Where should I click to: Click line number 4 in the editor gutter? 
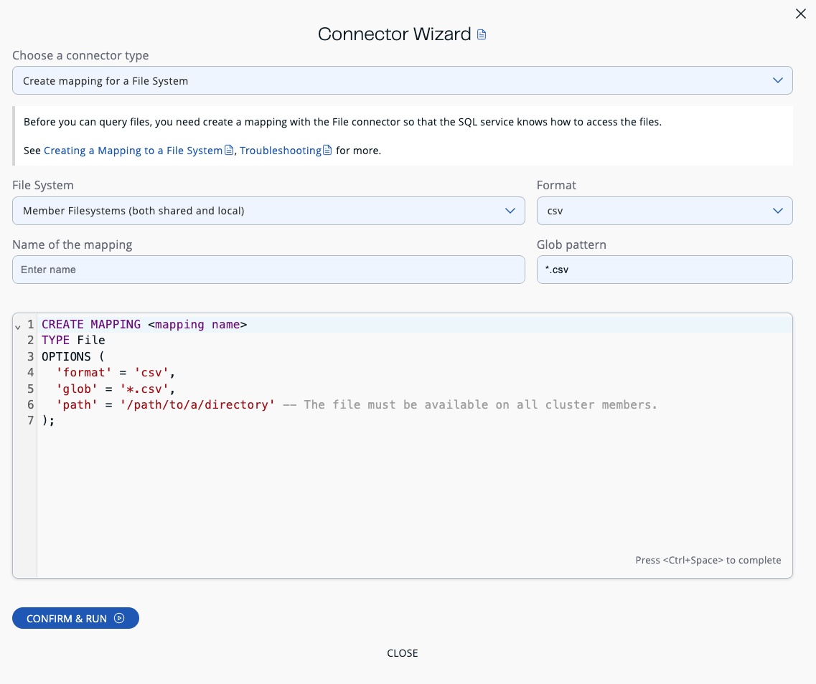click(x=29, y=372)
